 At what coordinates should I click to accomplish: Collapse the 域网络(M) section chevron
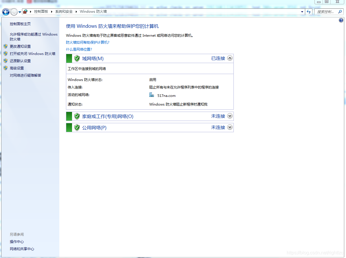tap(230, 58)
